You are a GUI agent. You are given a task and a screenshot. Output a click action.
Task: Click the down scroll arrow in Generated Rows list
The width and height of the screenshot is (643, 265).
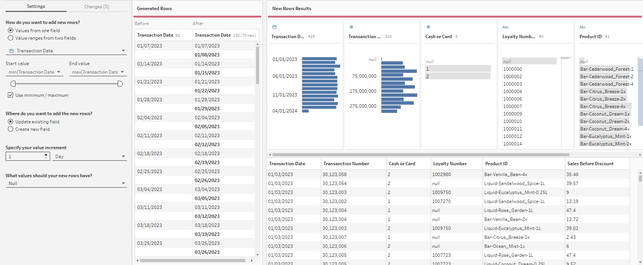257,255
